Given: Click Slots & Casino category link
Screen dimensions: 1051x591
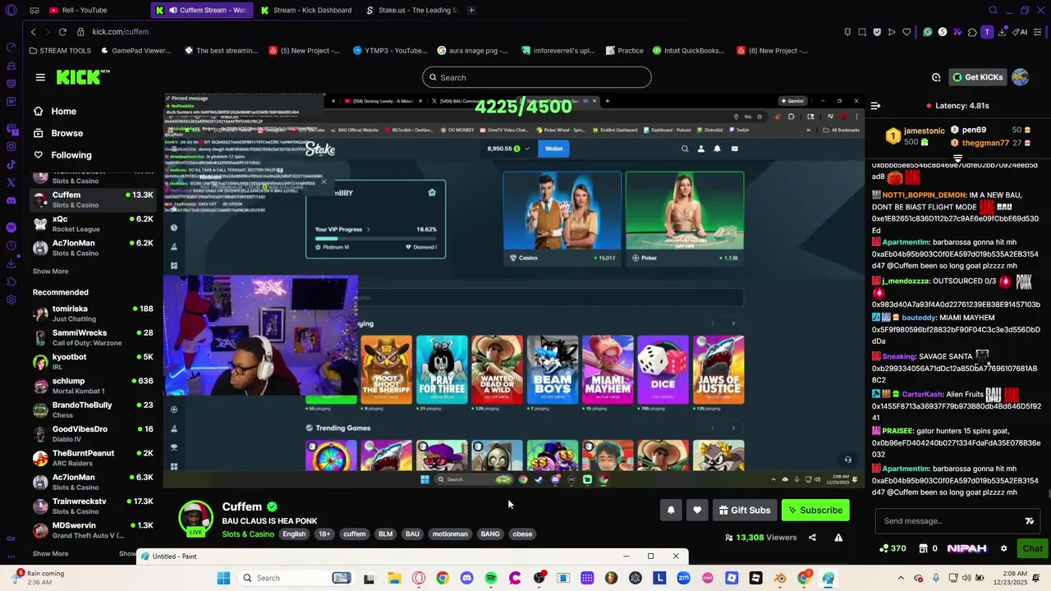Looking at the screenshot, I should coord(248,534).
